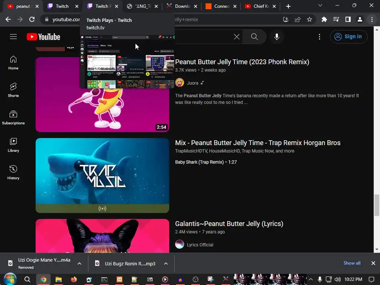
Task: Open Mix Peanut Butter Jelly Time Trap Remix
Action: pyautogui.click(x=258, y=143)
